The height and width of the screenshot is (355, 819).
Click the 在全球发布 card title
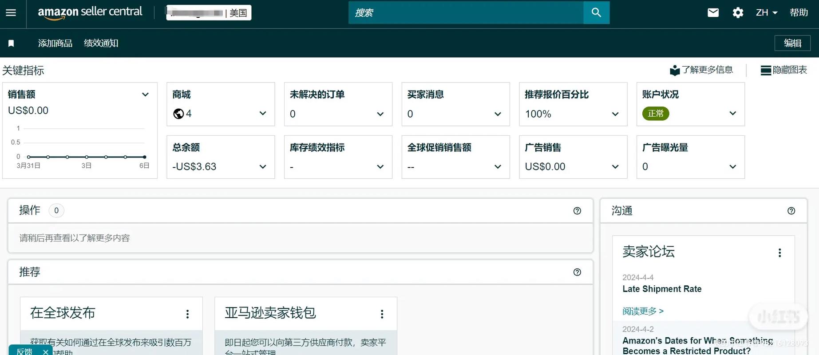(63, 313)
